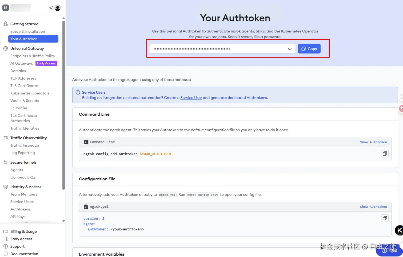
Task: Open the user profile avatar icon
Action: pyautogui.click(x=58, y=8)
